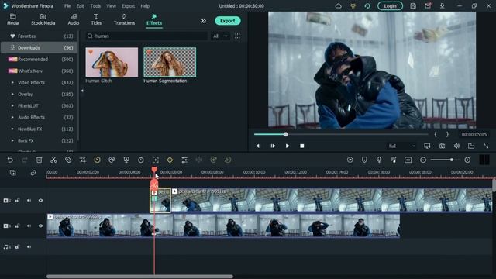Click the tag icon in timeline toolbar
Image resolution: width=496 pixels, height=279 pixels.
(x=68, y=160)
